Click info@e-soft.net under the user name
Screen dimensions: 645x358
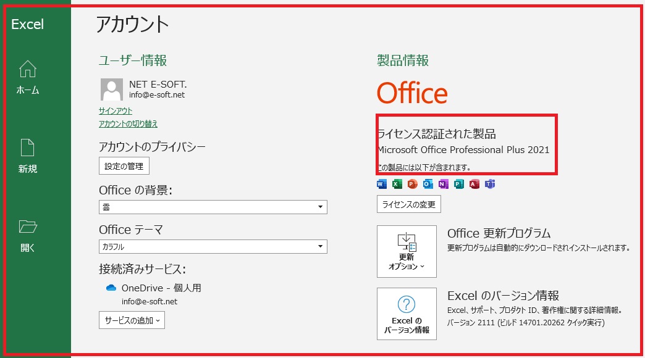tap(157, 95)
